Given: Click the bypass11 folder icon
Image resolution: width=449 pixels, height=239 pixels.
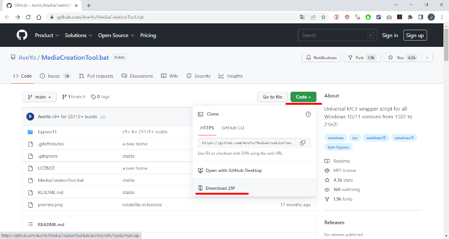Looking at the screenshot, I should [x=30, y=132].
